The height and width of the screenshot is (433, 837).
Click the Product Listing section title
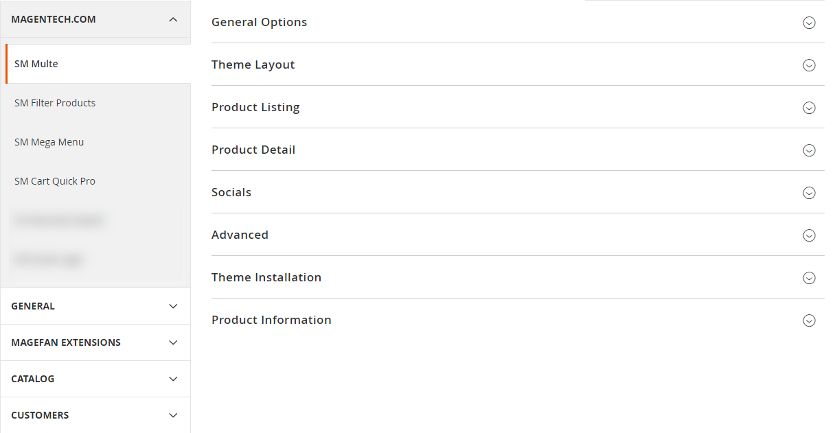[x=255, y=107]
